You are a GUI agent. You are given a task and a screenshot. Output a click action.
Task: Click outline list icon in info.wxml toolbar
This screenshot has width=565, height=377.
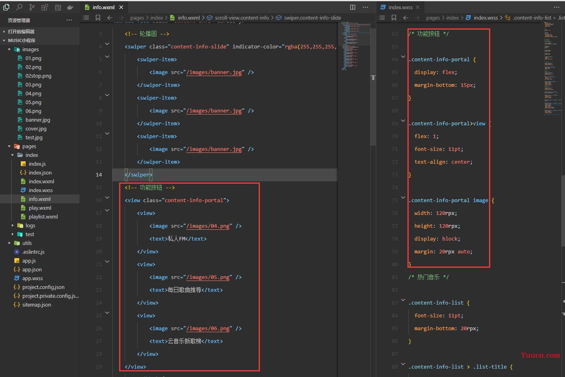[86, 18]
